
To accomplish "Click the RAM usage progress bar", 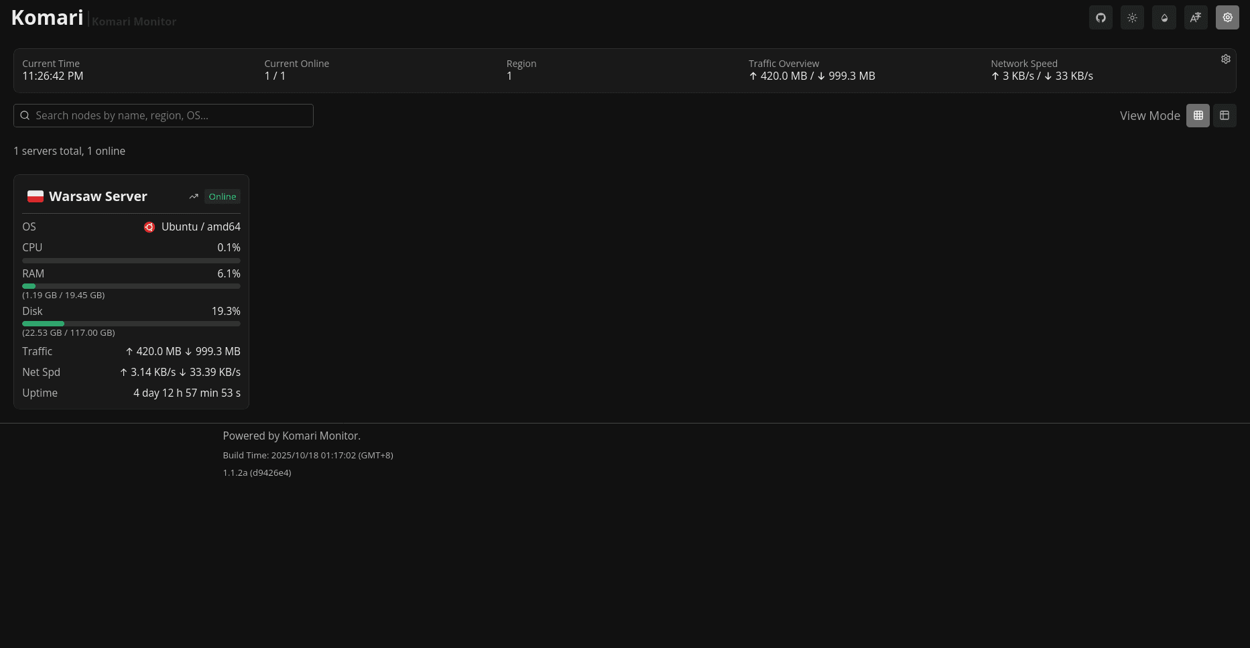I will click(131, 286).
